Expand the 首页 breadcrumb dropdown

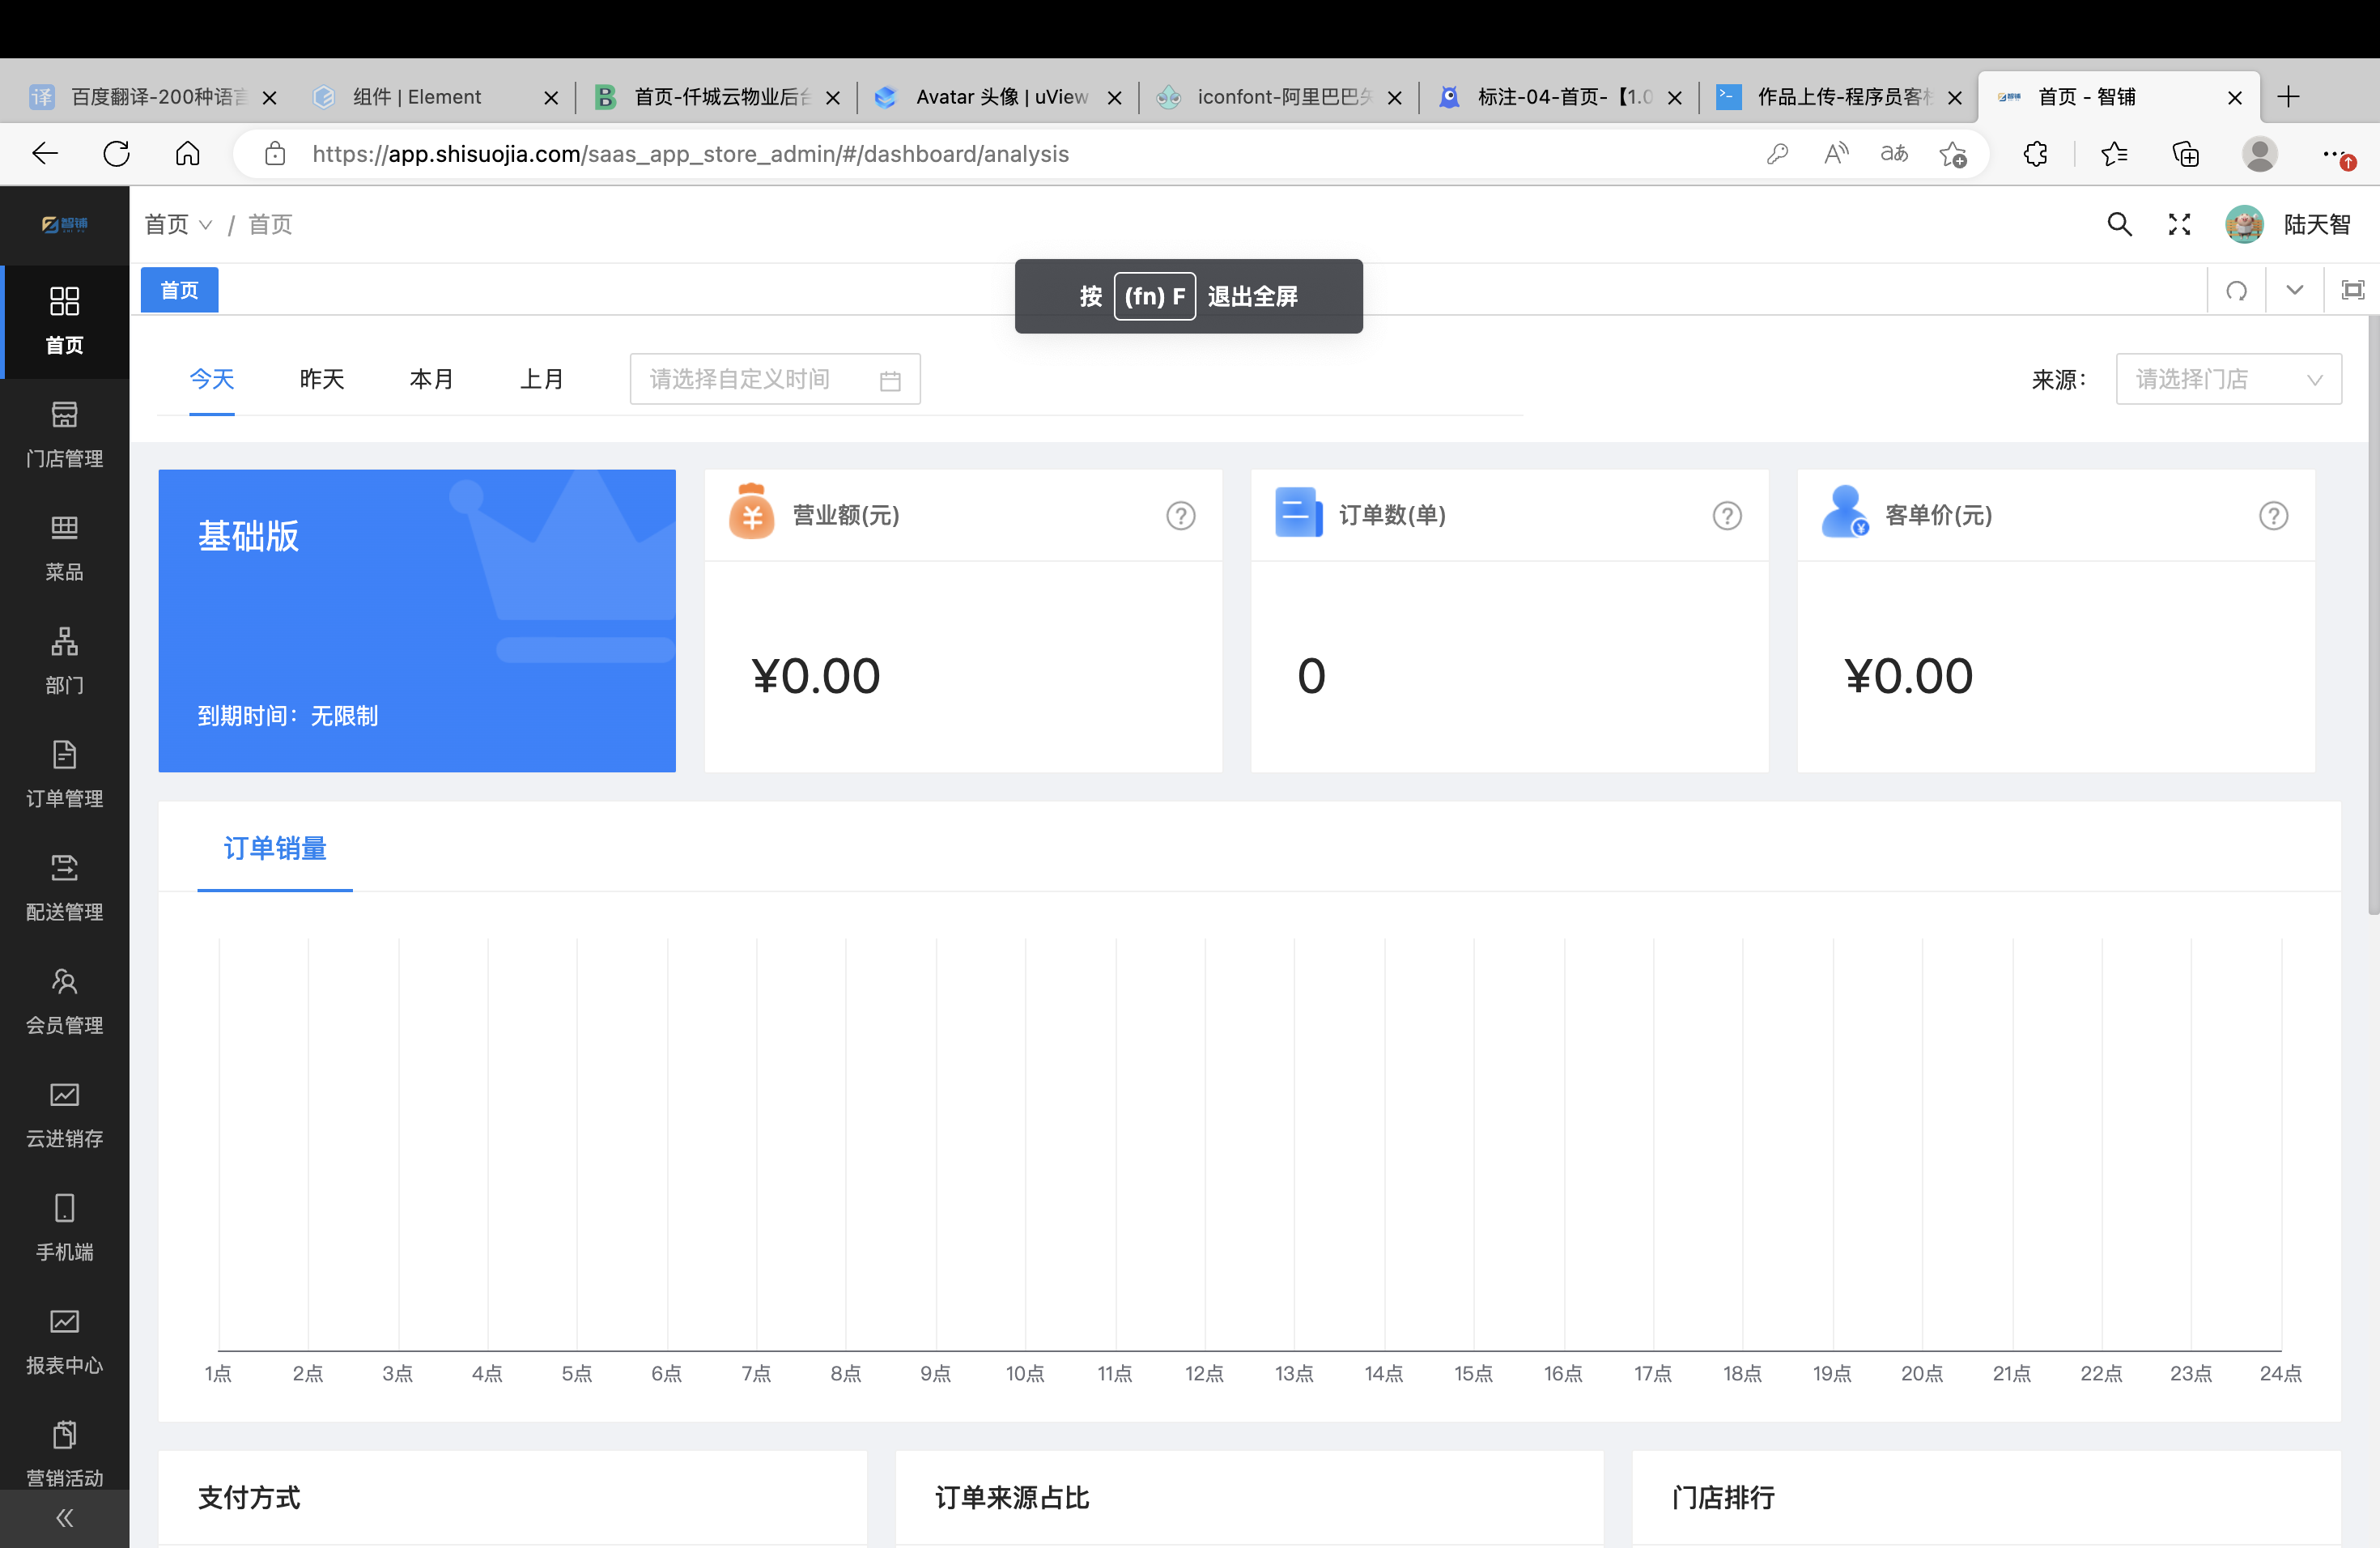pos(178,224)
